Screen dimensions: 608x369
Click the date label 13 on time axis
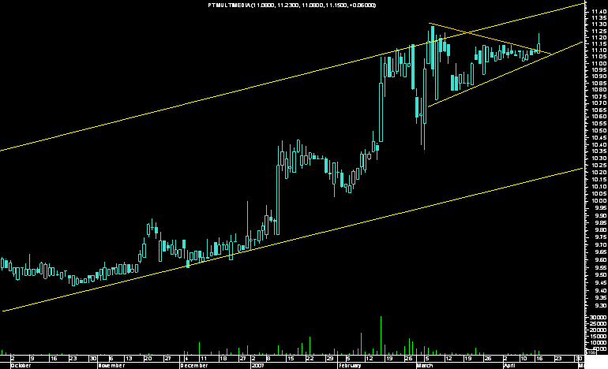tap(129, 359)
